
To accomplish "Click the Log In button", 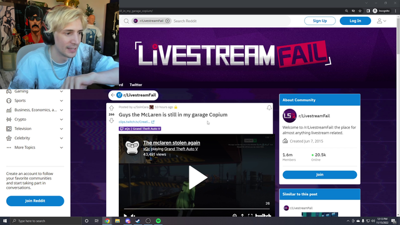I will point(355,21).
